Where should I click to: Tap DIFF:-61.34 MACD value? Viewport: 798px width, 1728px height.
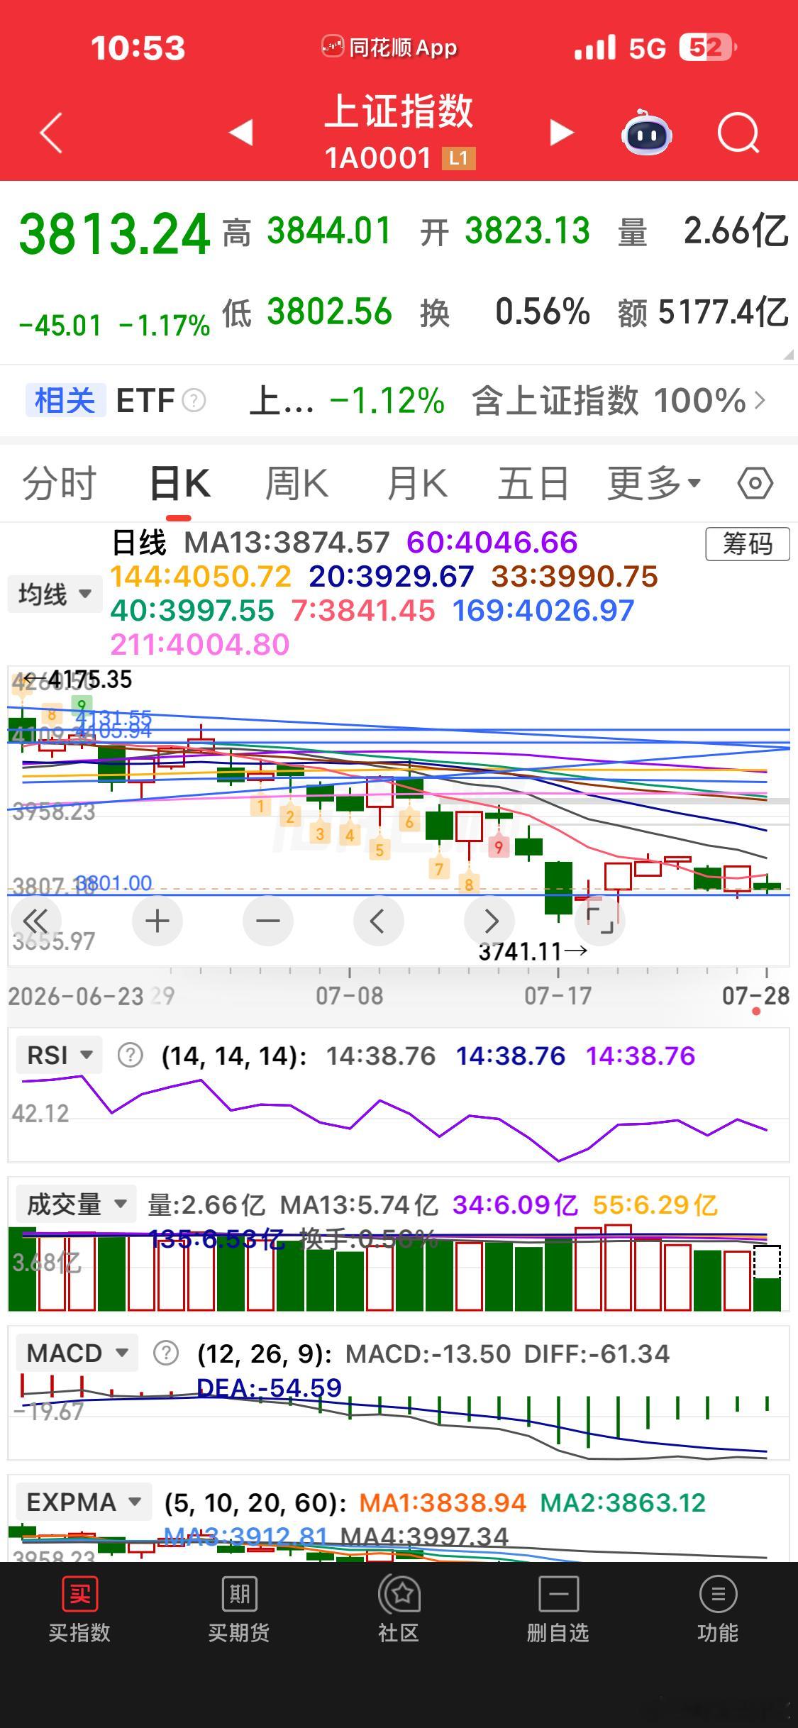click(597, 1354)
